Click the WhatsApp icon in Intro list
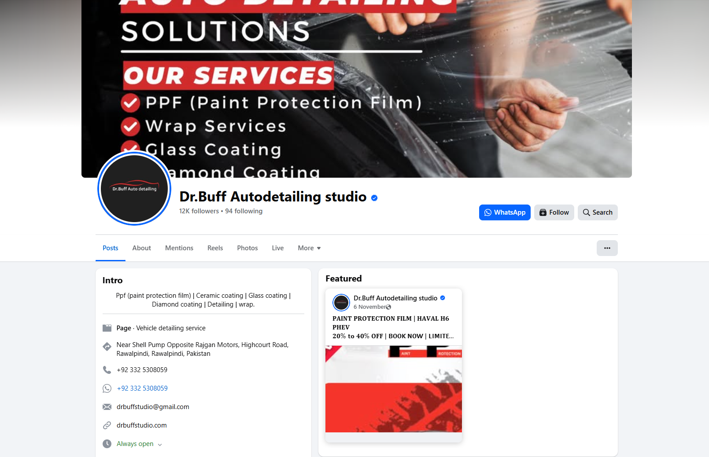709x457 pixels. point(107,388)
